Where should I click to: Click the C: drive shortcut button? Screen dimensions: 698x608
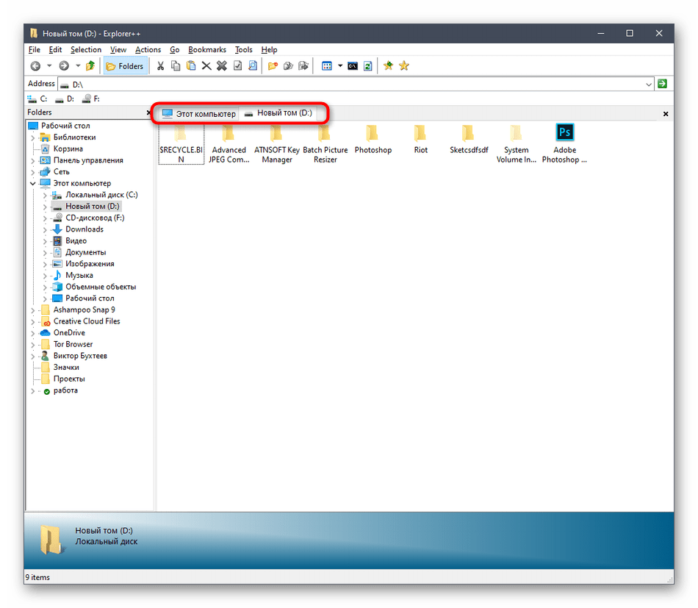38,99
